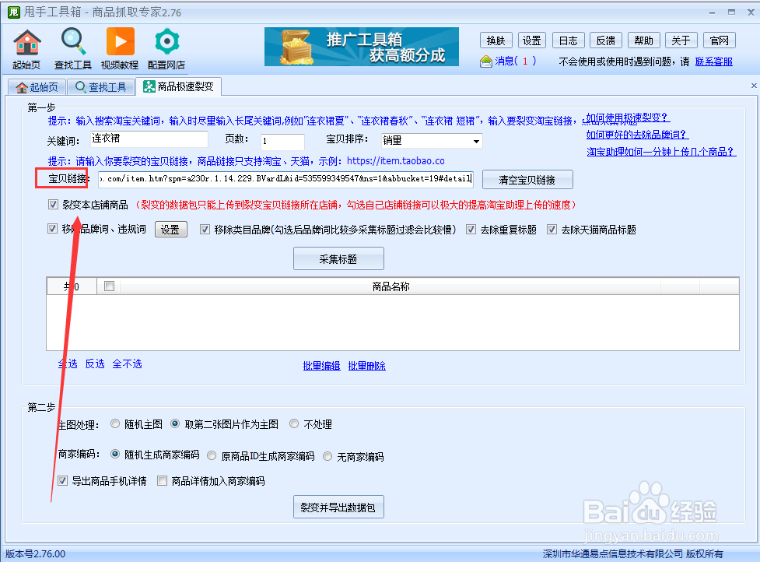Image resolution: width=760 pixels, height=562 pixels.
Task: Click the 清空宝贝链接 button
Action: click(x=528, y=179)
